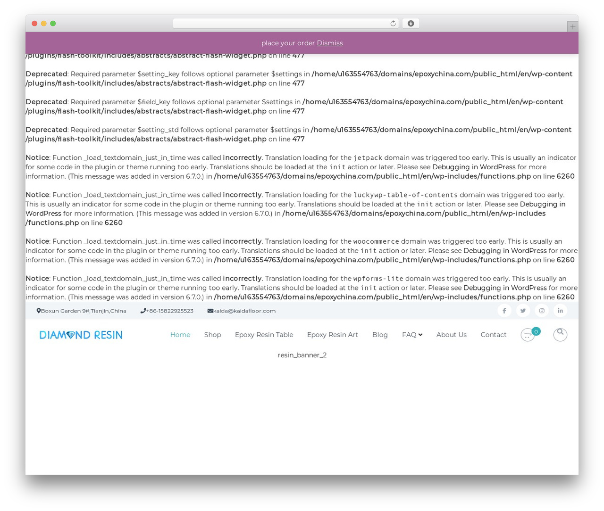Screen dimensions: 604x511
Task: Open the Epoxy Resin Art page
Action: point(332,335)
